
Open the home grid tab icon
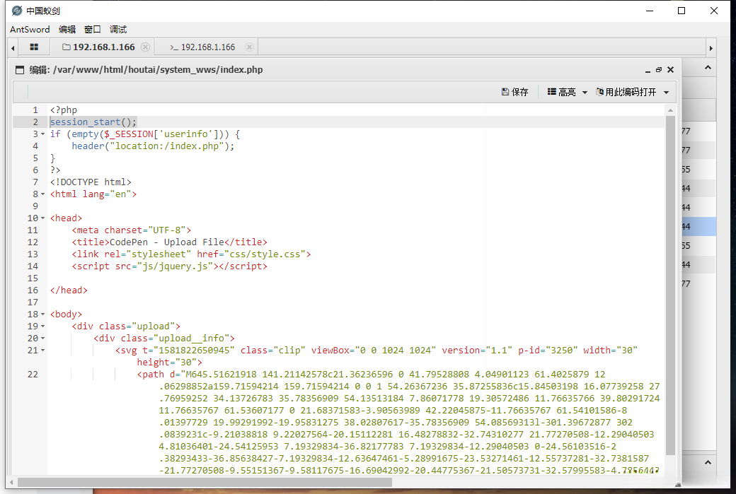tap(34, 47)
